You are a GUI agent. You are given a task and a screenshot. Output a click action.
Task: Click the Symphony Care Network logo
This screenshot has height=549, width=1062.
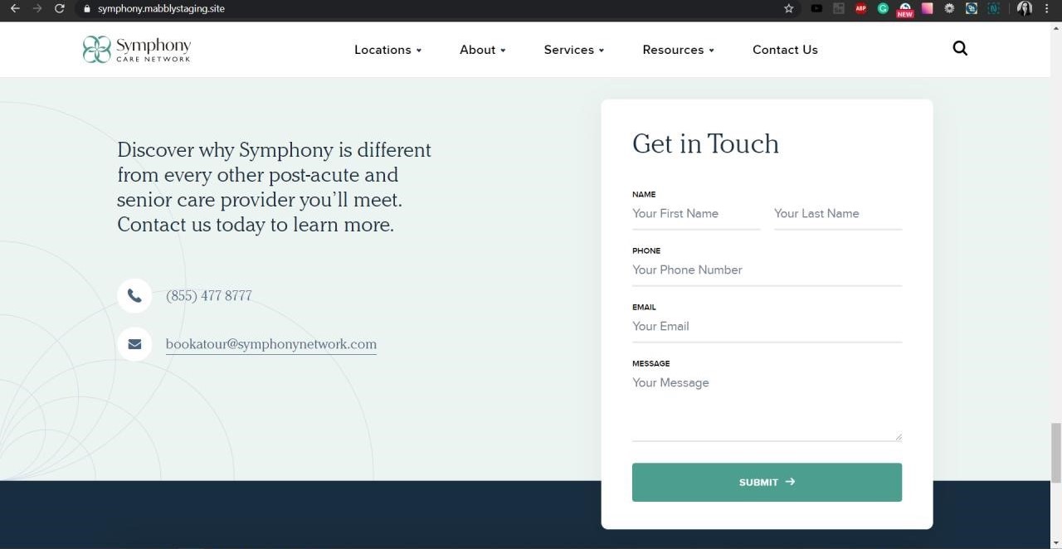coord(137,49)
